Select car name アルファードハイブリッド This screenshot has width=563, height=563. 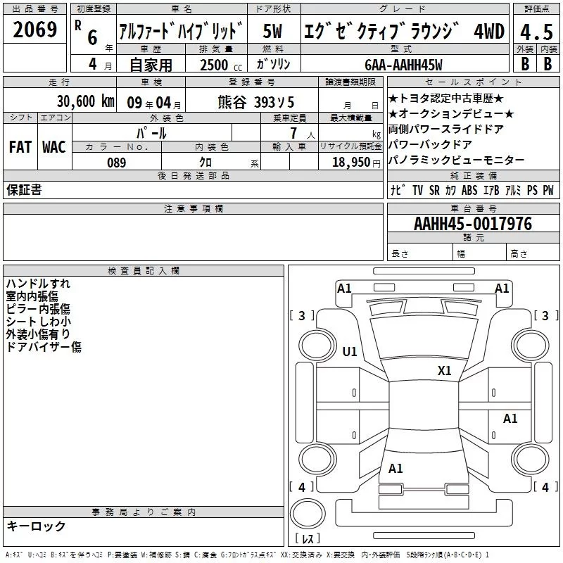point(181,31)
